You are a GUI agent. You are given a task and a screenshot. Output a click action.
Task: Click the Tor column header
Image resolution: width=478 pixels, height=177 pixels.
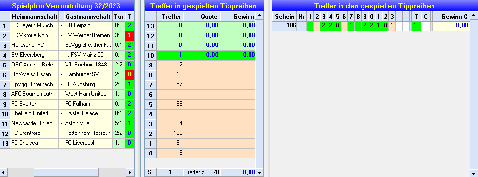pyautogui.click(x=118, y=16)
